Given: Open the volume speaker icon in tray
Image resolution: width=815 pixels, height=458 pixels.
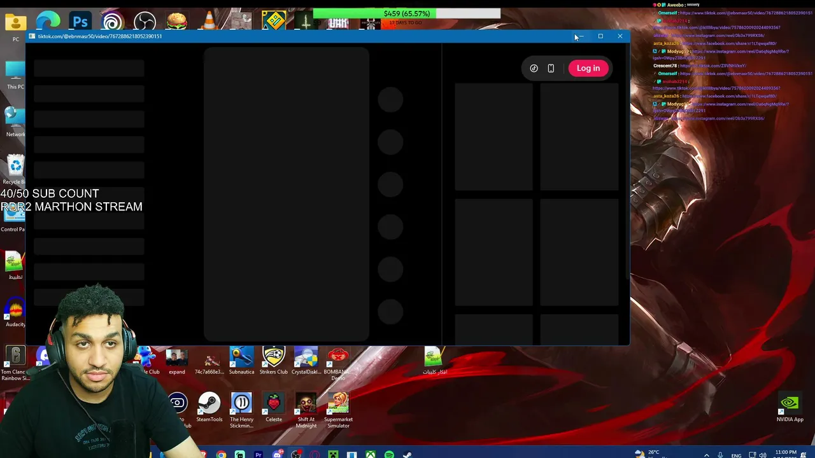Looking at the screenshot, I should click(x=763, y=455).
